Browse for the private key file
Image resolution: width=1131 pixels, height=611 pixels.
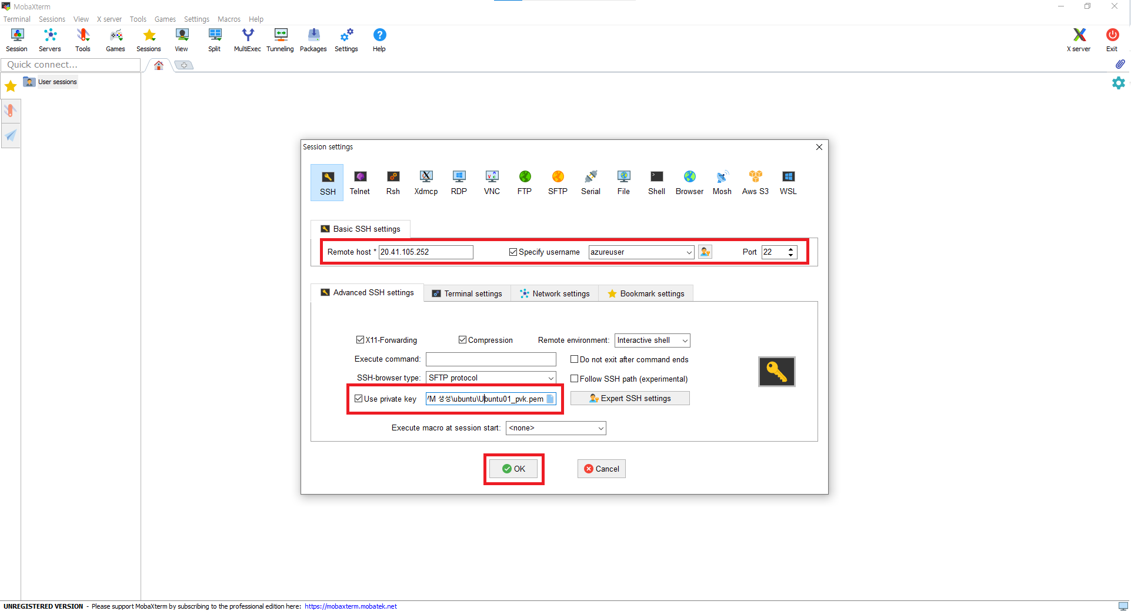click(x=550, y=399)
